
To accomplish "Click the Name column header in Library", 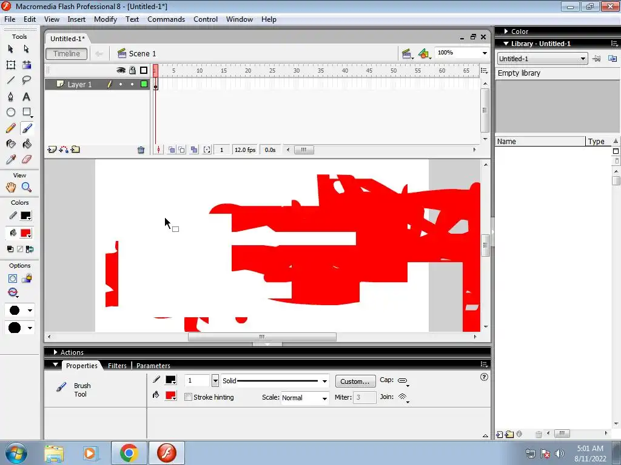I will (x=540, y=142).
